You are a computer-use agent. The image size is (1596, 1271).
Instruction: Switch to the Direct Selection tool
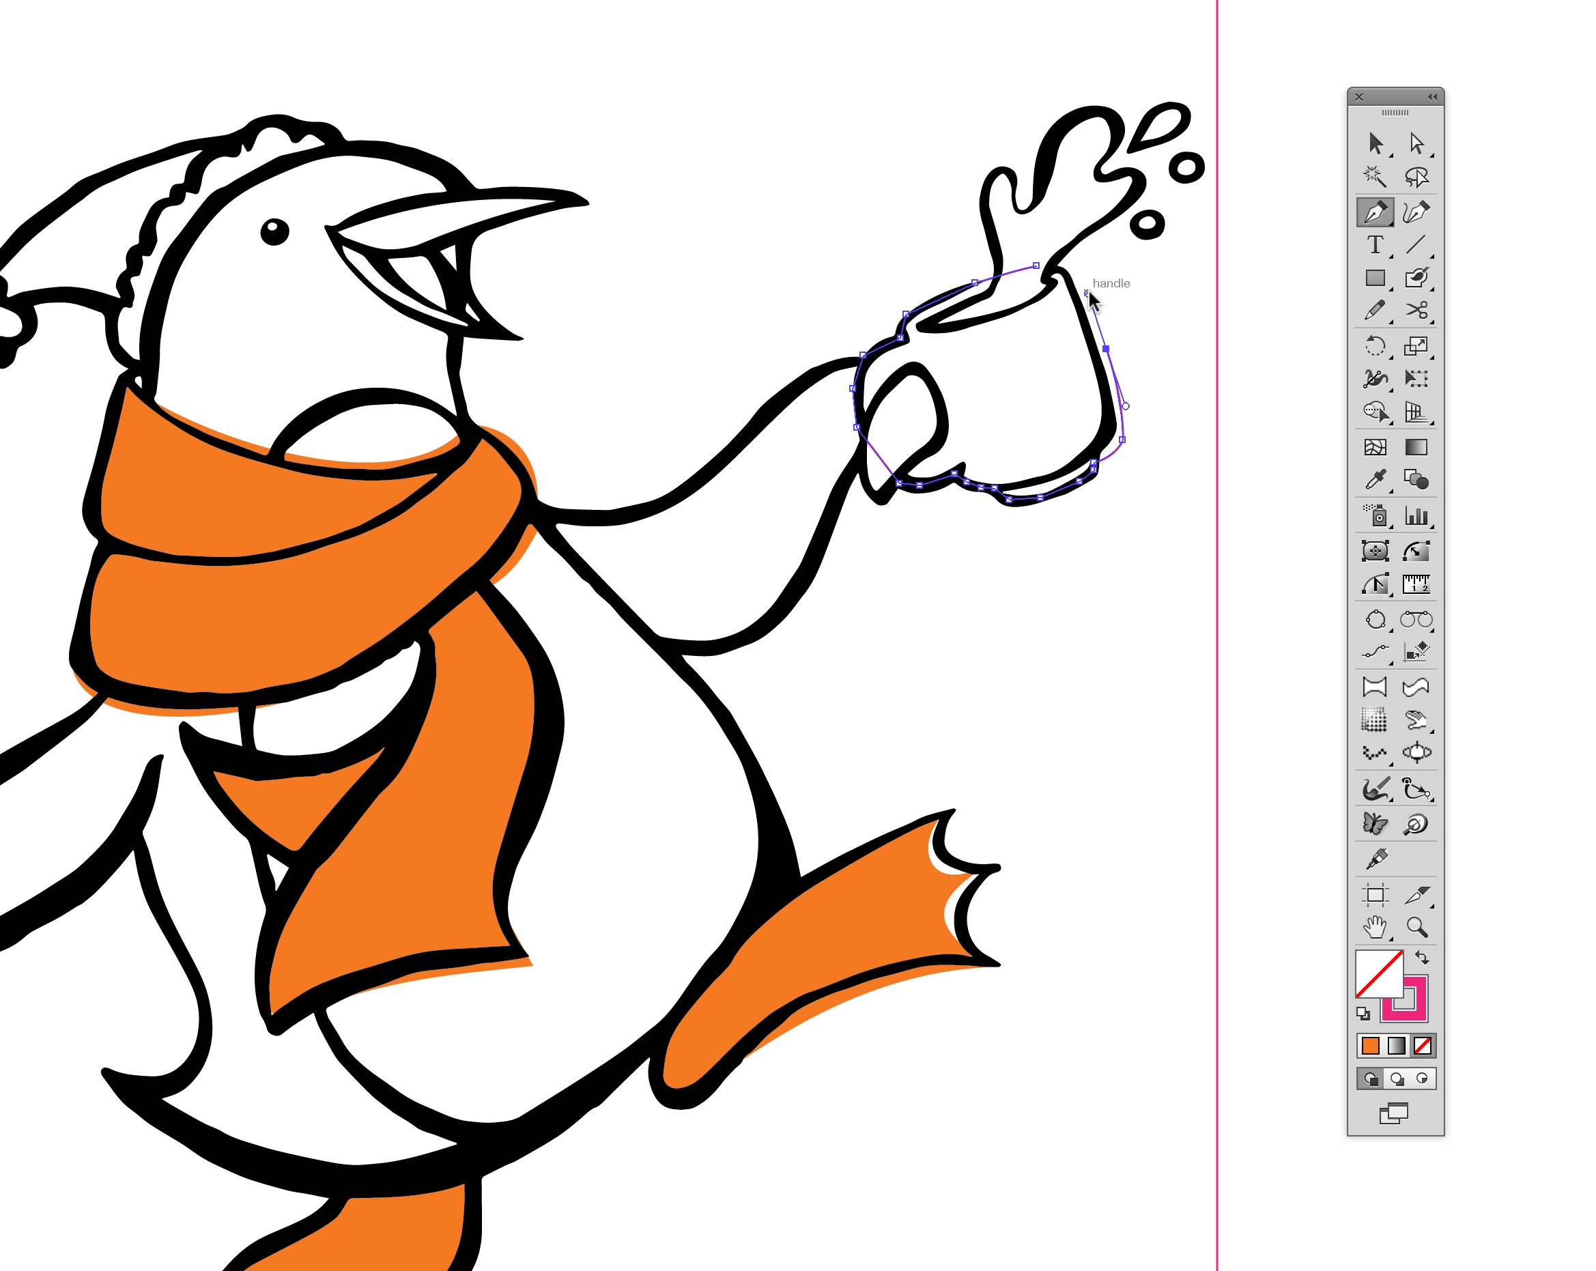tap(1419, 143)
